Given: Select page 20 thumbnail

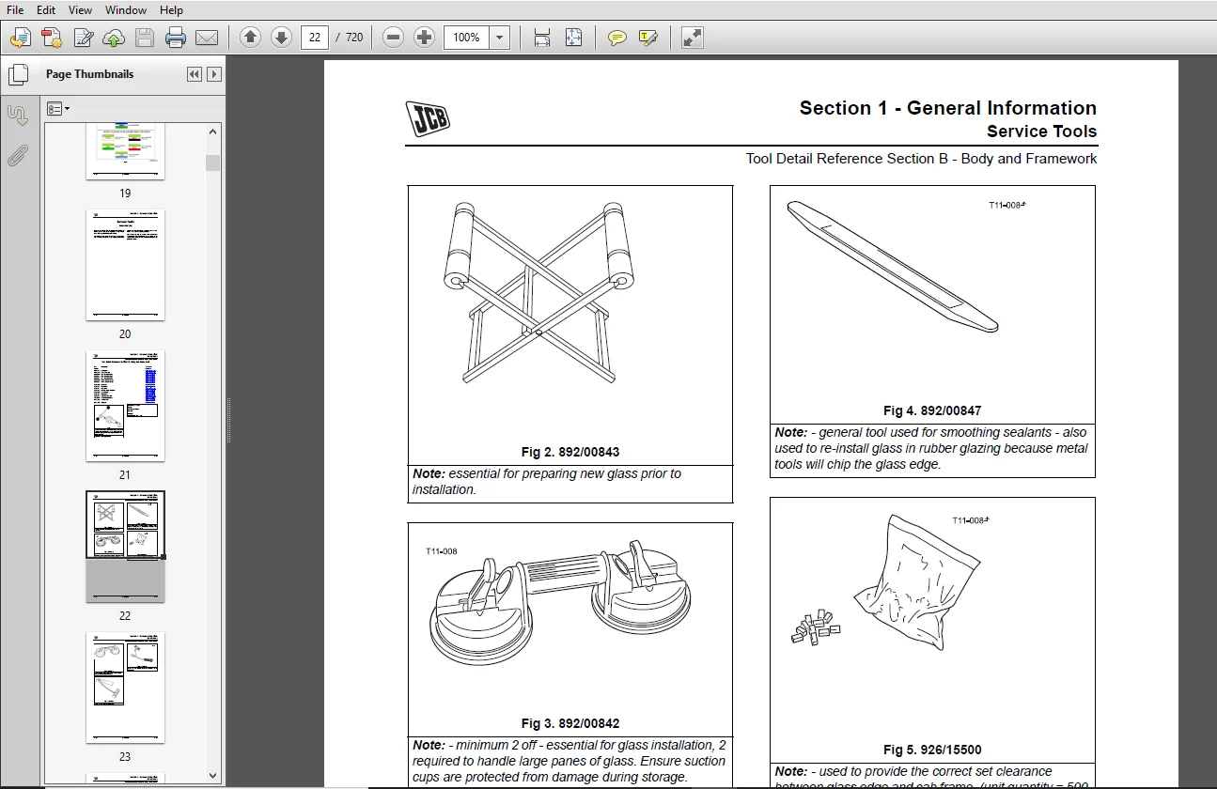Looking at the screenshot, I should pyautogui.click(x=125, y=265).
